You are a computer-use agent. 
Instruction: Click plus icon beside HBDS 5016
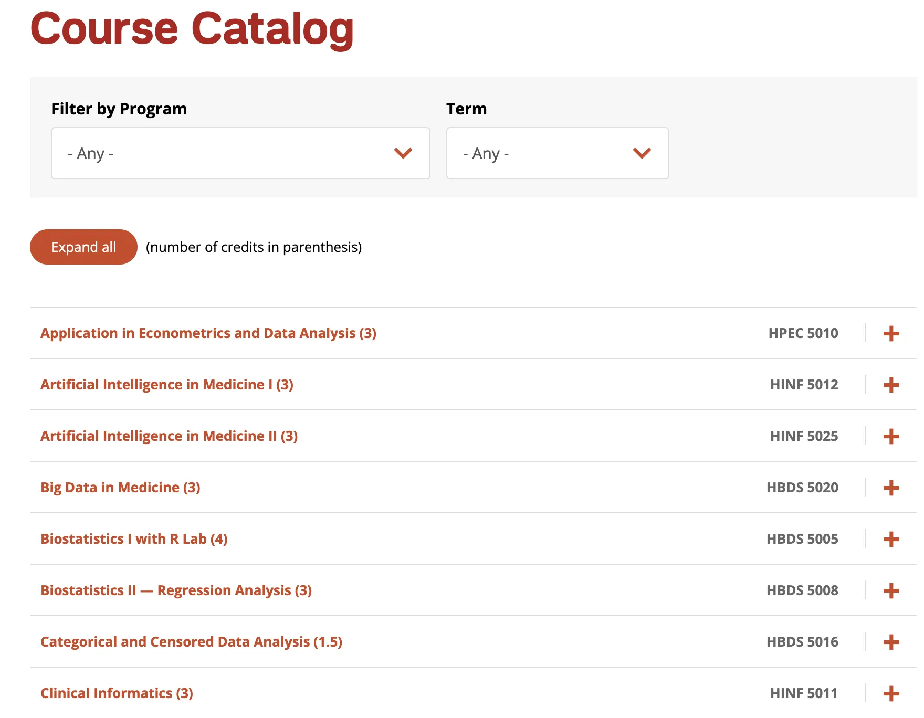coord(891,642)
